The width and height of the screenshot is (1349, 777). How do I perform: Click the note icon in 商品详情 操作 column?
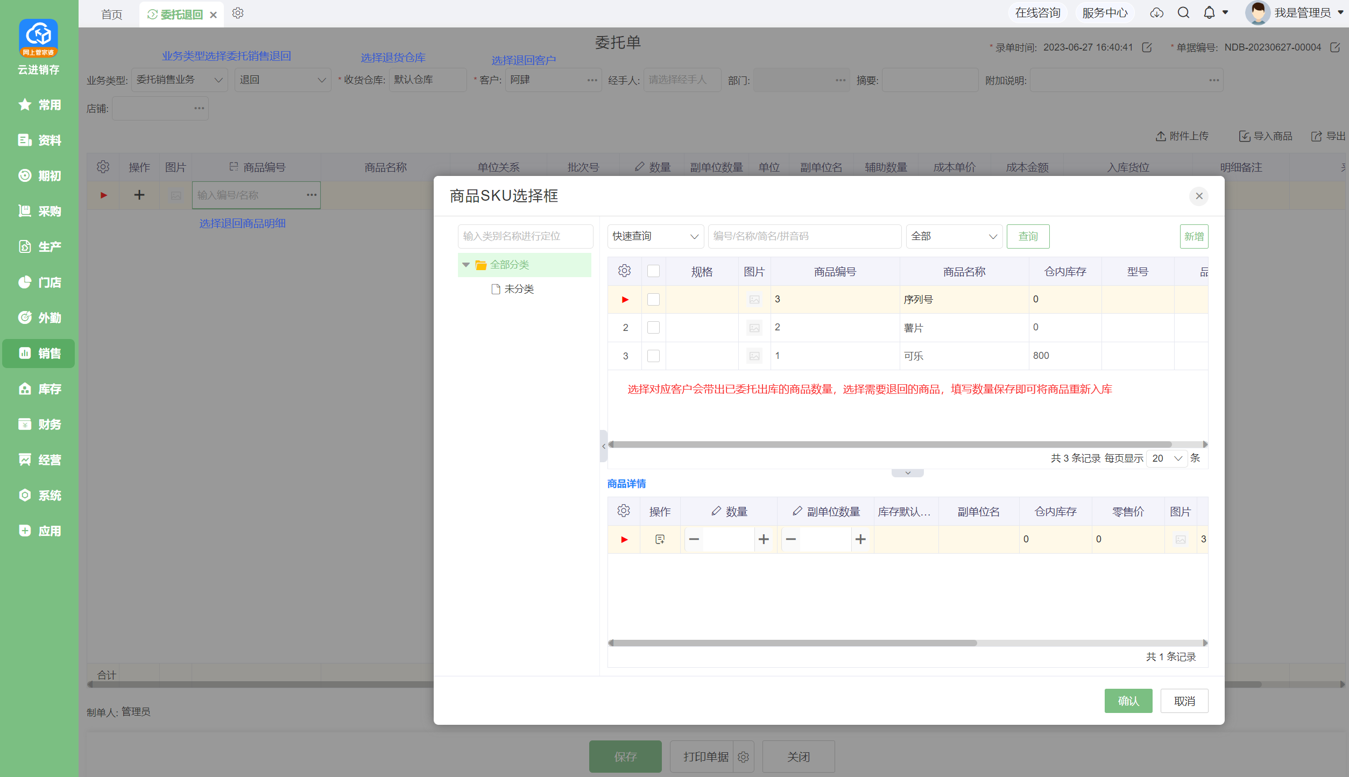660,539
